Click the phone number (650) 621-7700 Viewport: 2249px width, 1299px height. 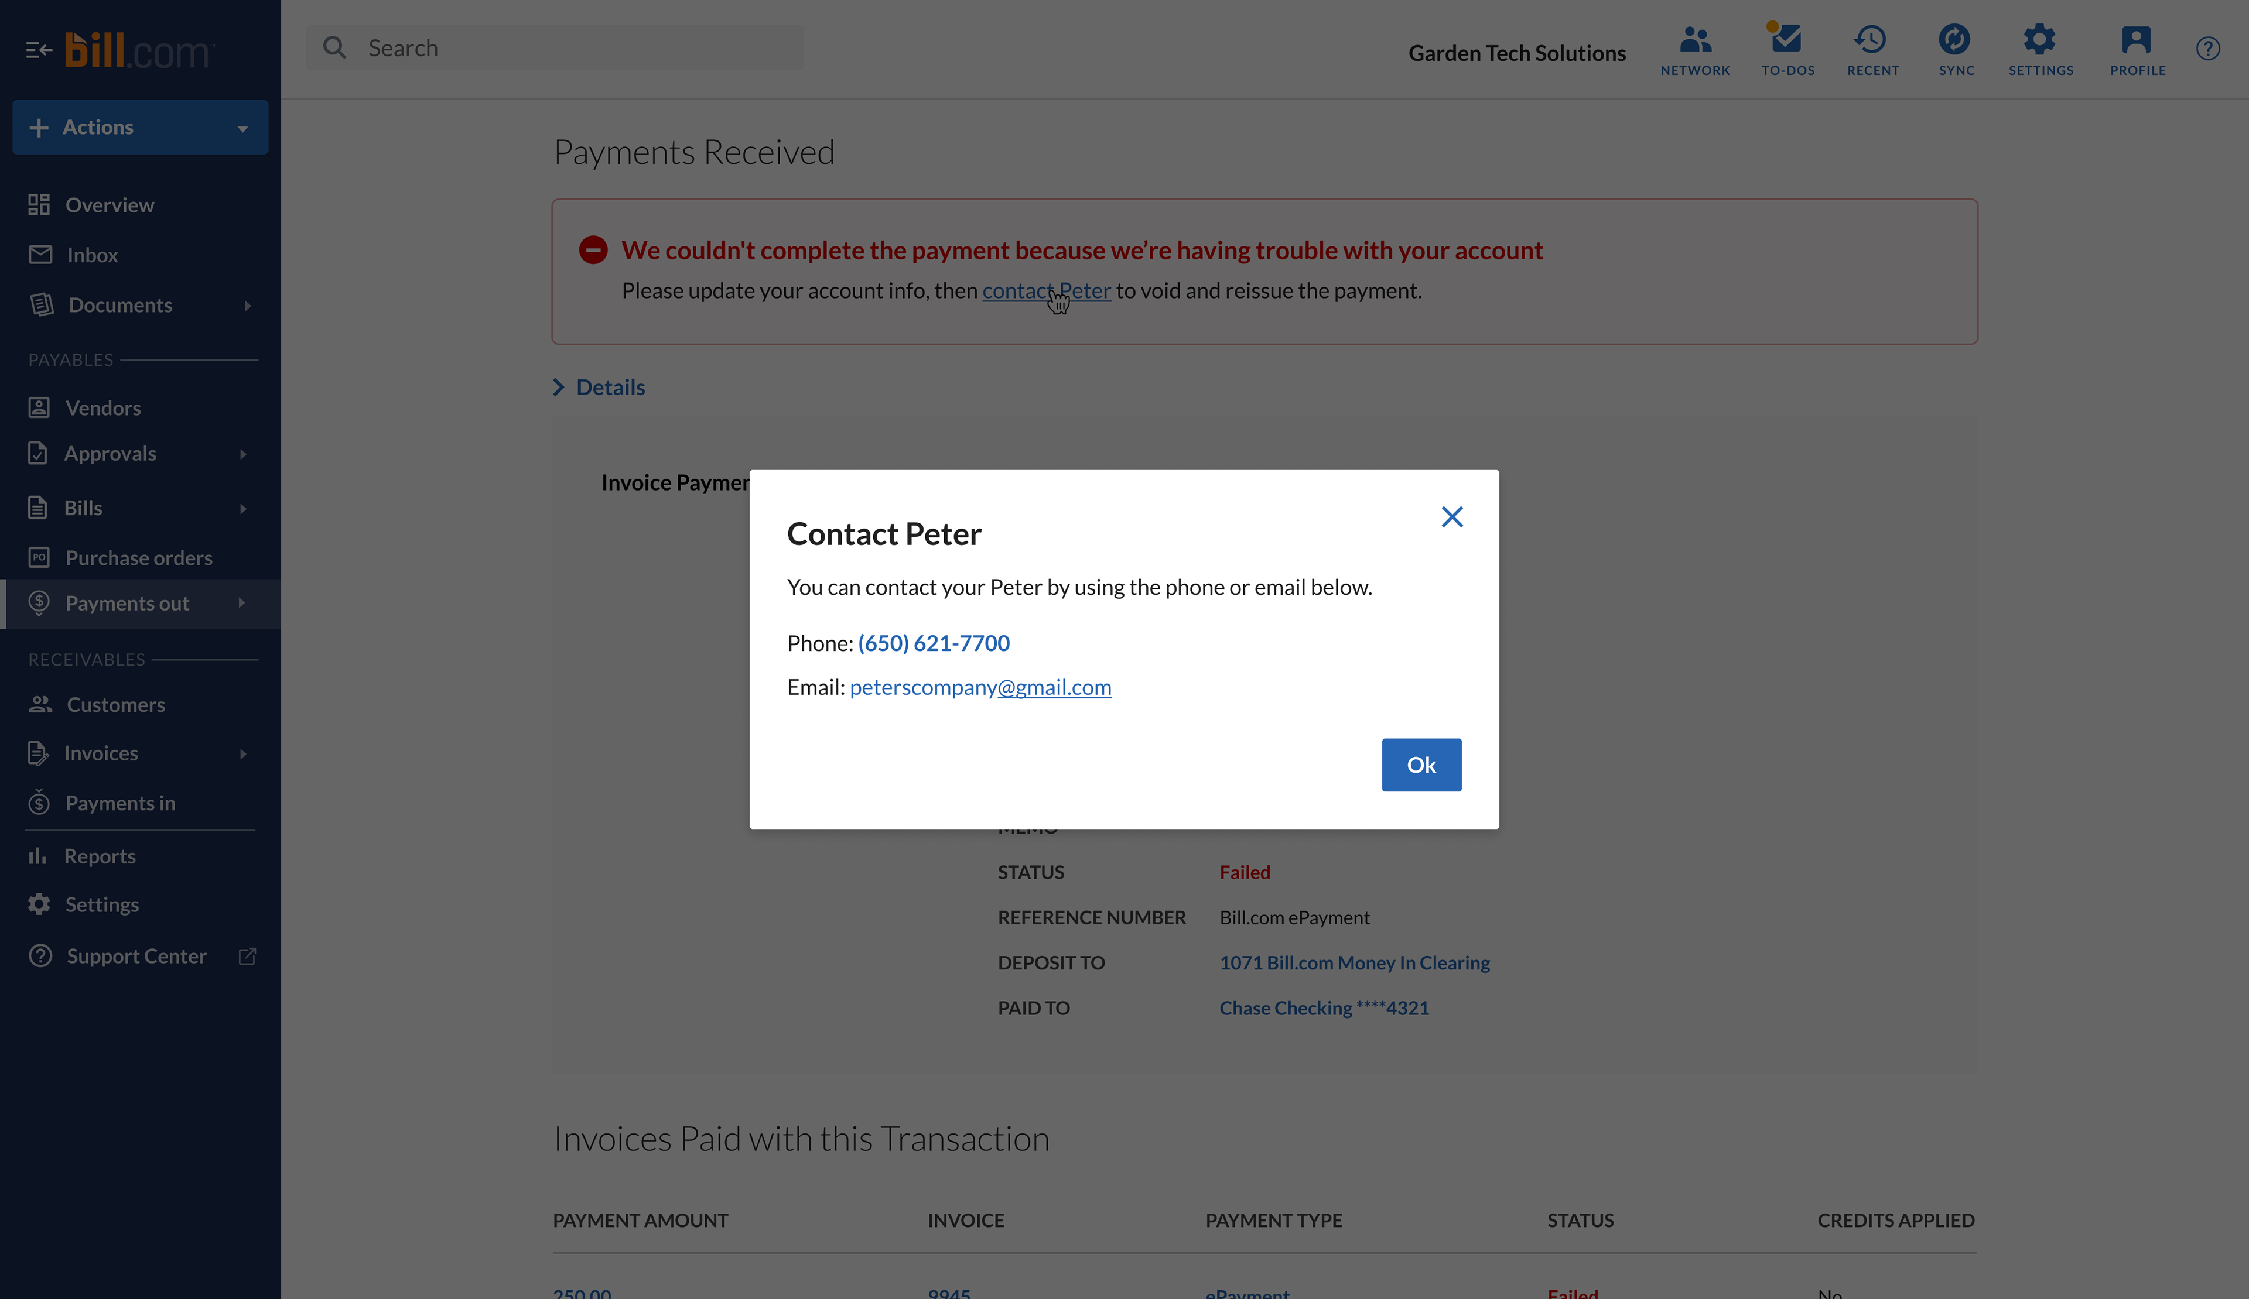[934, 642]
